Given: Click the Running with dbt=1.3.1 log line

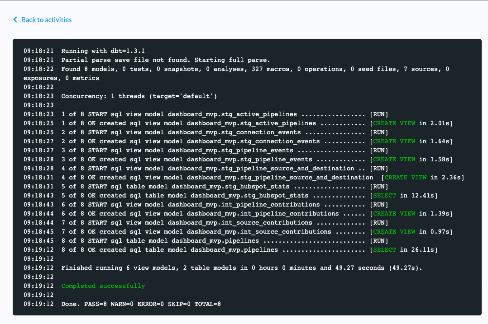Looking at the screenshot, I should click(103, 51).
